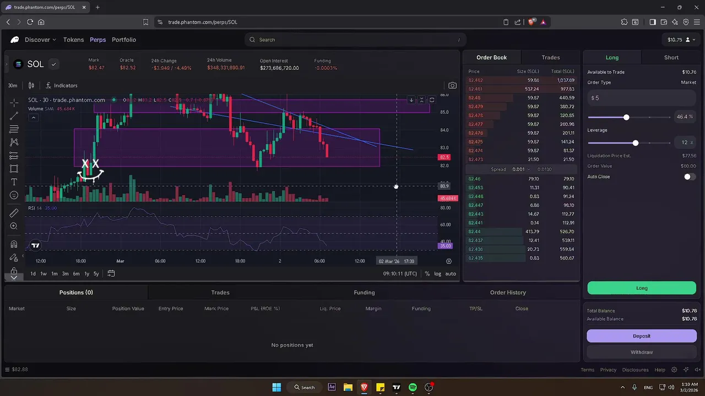Click the maximize pane button
This screenshot has height=396, width=705.
(432, 100)
